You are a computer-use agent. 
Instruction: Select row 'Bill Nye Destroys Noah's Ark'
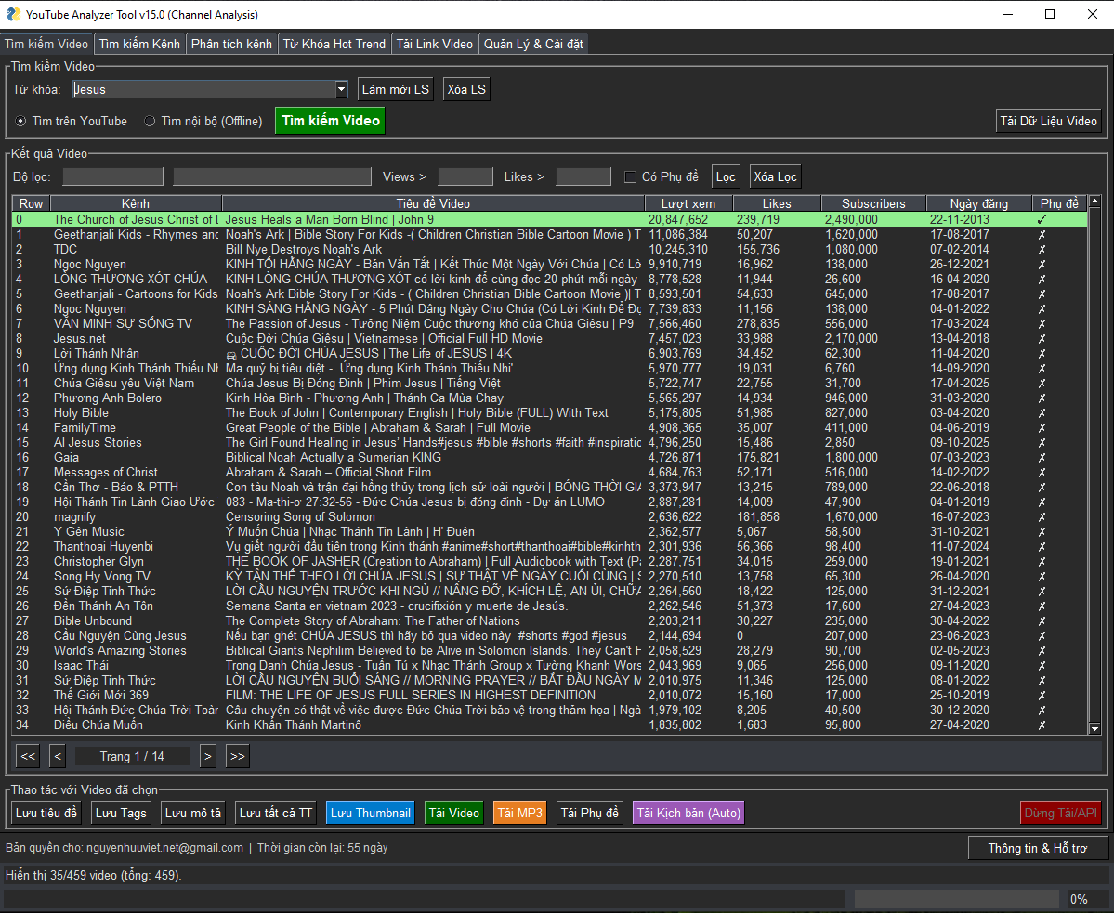point(549,250)
